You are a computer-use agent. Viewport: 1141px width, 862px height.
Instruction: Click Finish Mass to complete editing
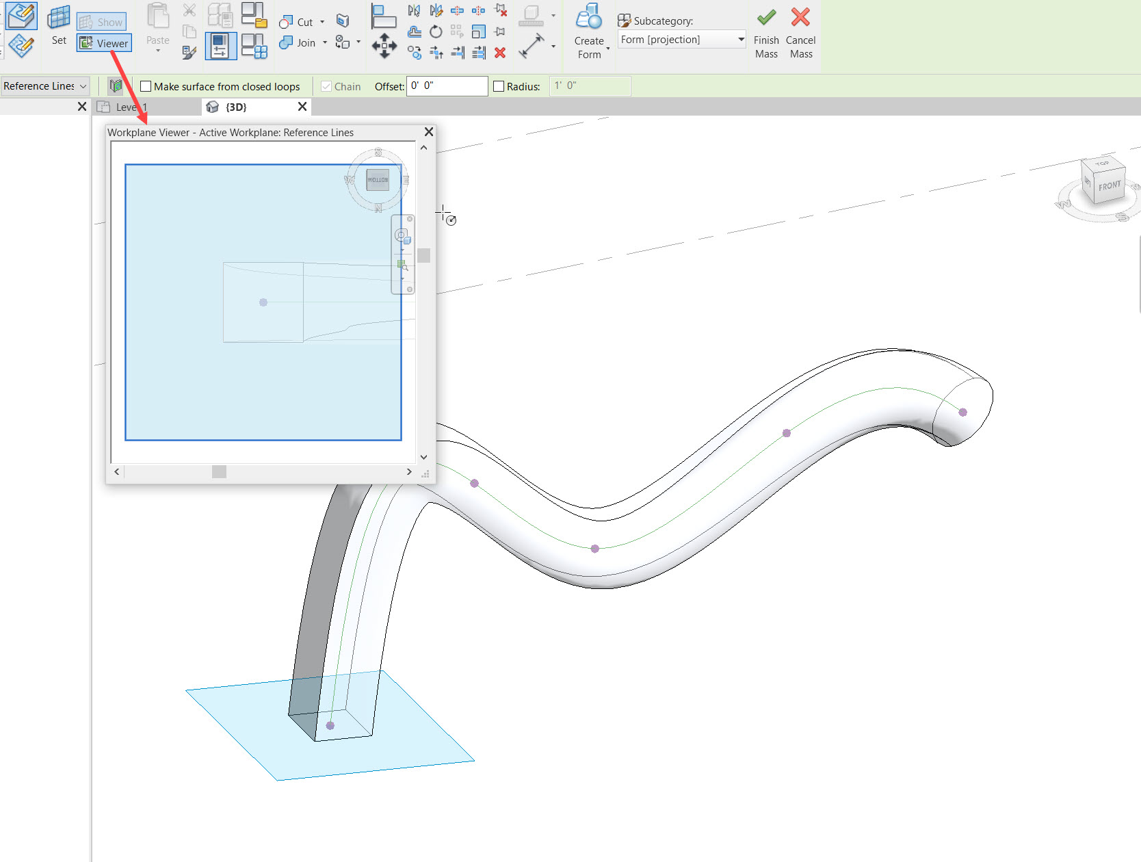click(765, 31)
